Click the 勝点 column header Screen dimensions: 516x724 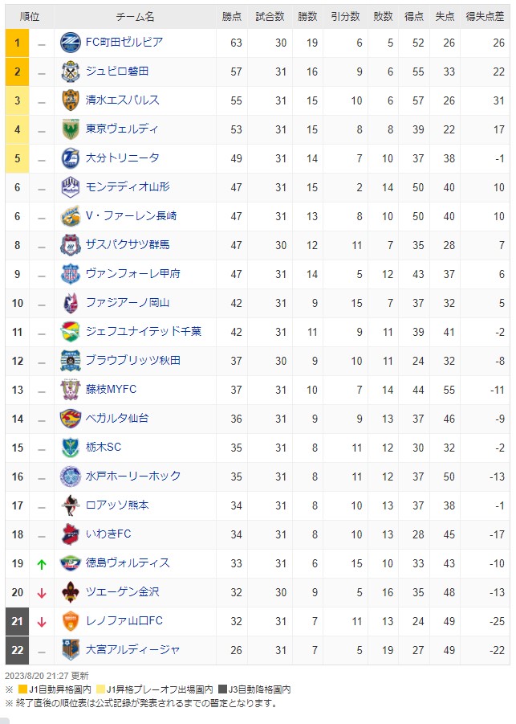click(231, 17)
